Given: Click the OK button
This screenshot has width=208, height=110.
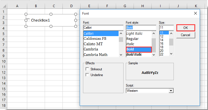Looking at the screenshot, I should (x=186, y=28).
